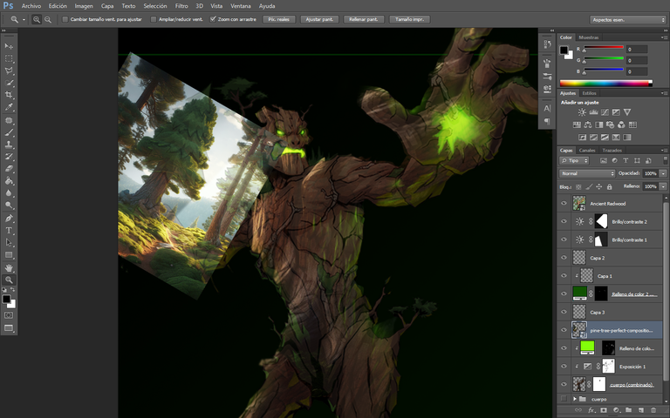Open the Relleno dropdown arrow

663,186
